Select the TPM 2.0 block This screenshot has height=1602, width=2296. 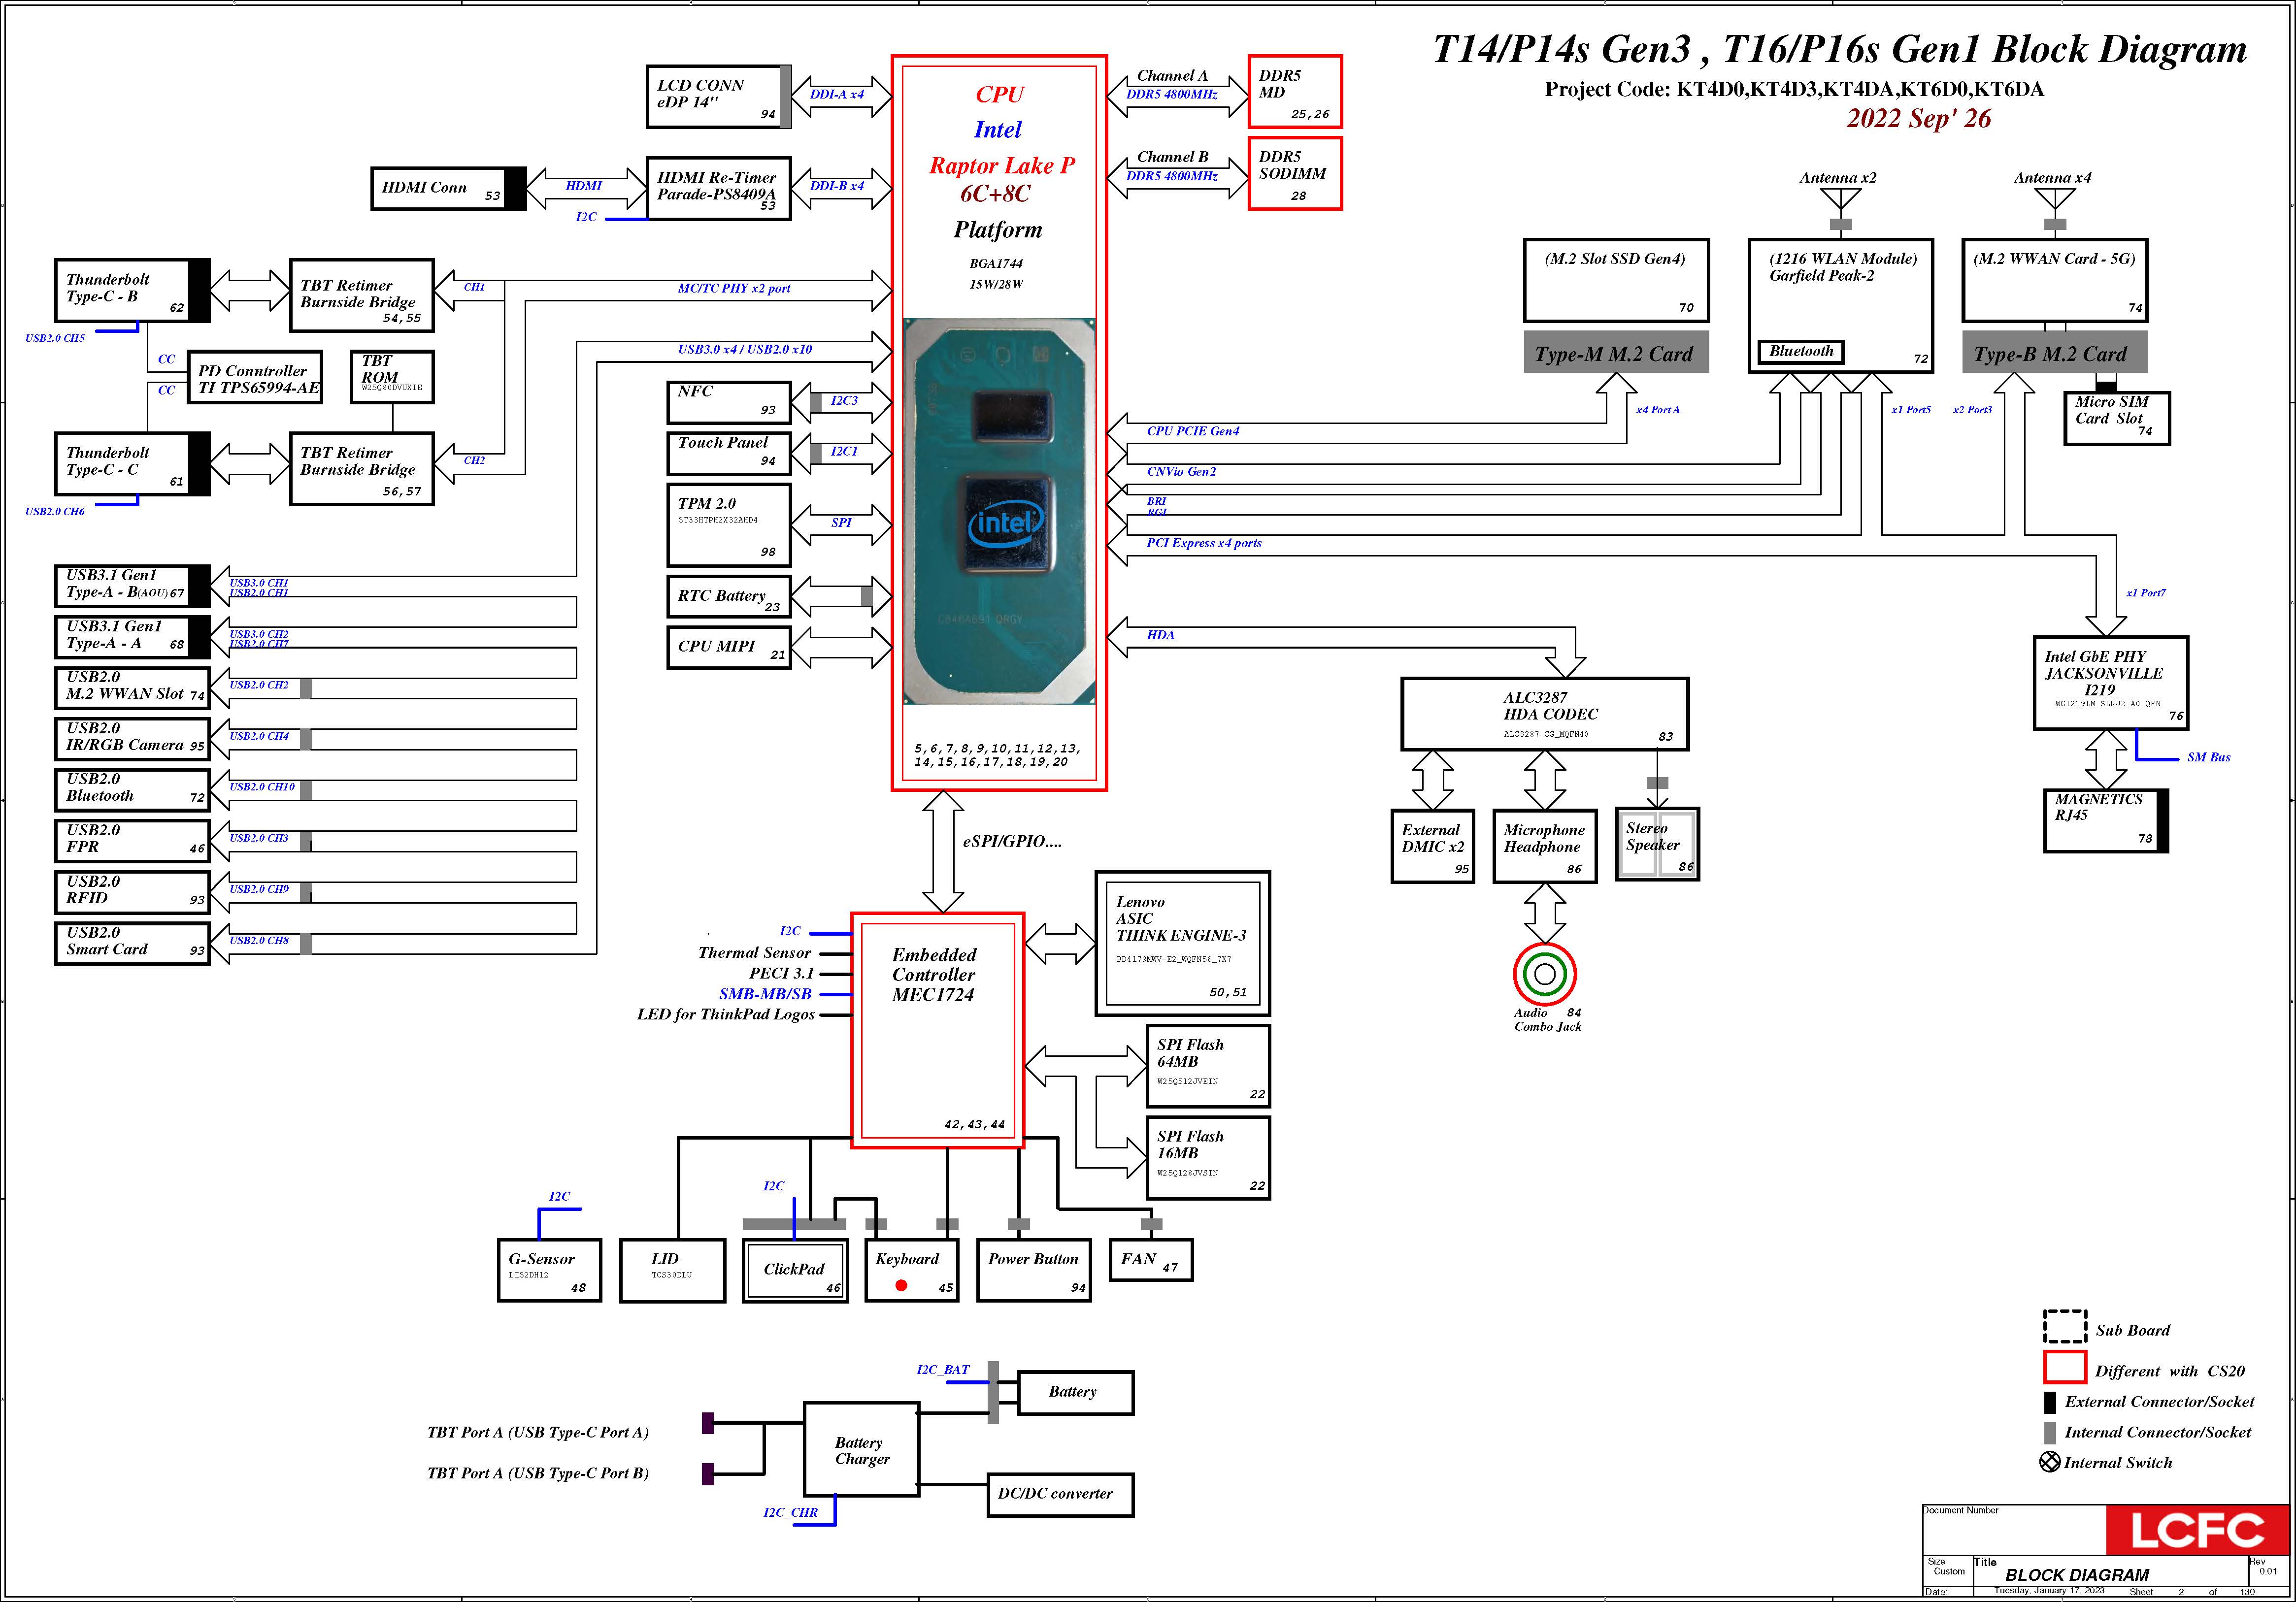click(729, 525)
